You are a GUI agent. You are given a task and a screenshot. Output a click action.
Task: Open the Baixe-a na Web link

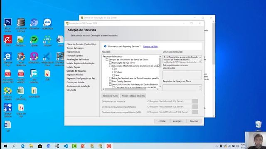coord(150,46)
